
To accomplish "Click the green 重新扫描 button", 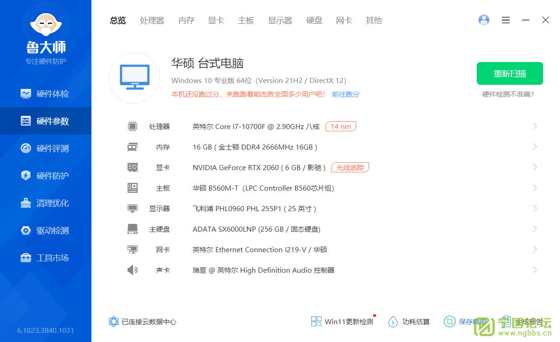I will tap(510, 73).
